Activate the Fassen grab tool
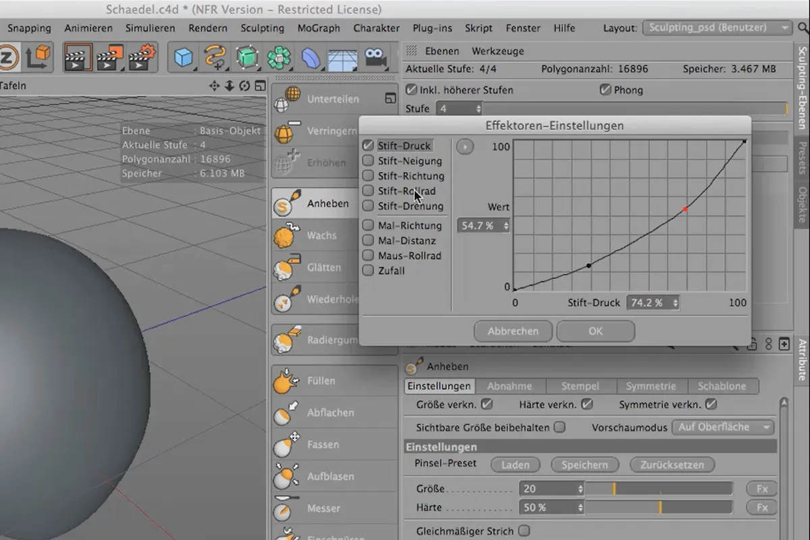The width and height of the screenshot is (810, 540). (x=323, y=444)
